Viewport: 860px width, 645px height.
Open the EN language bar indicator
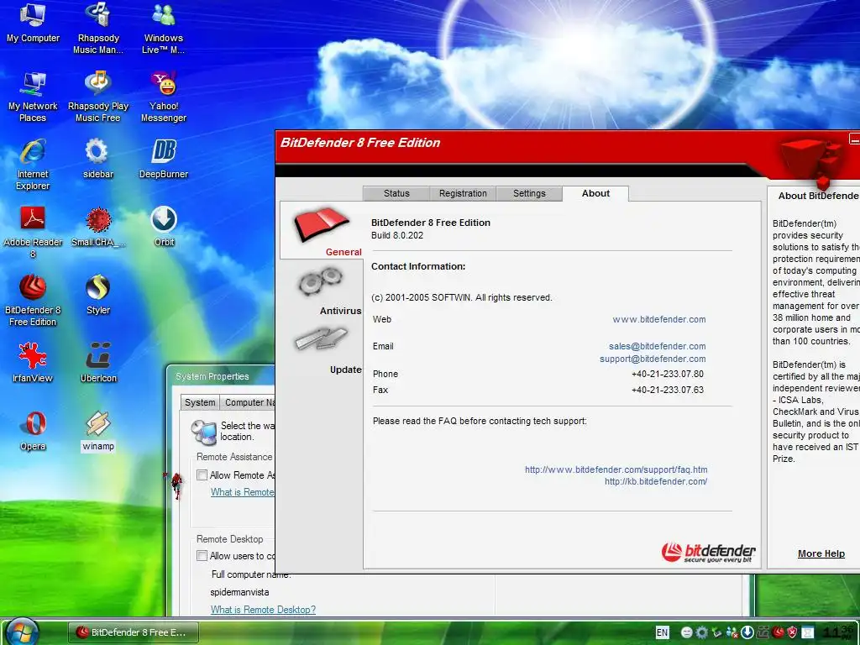663,632
